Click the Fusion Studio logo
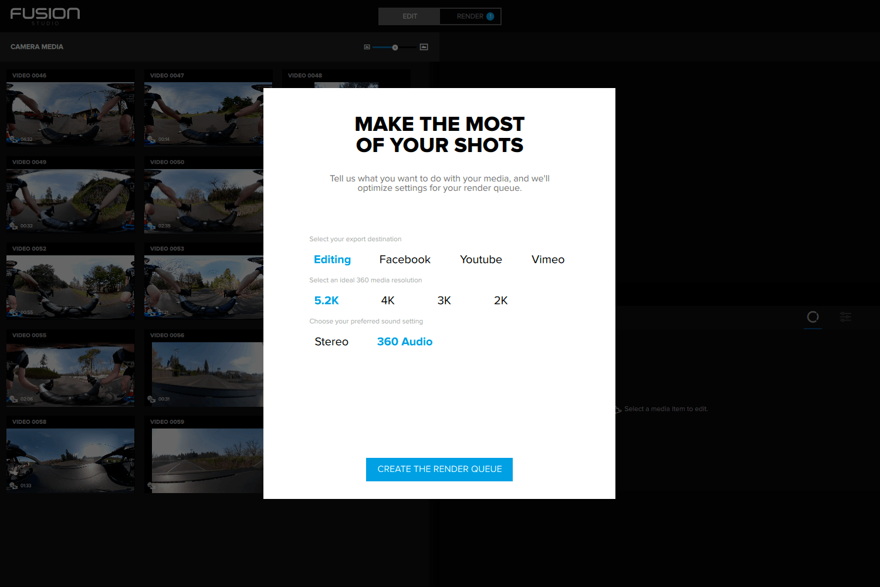The image size is (880, 587). pos(45,16)
